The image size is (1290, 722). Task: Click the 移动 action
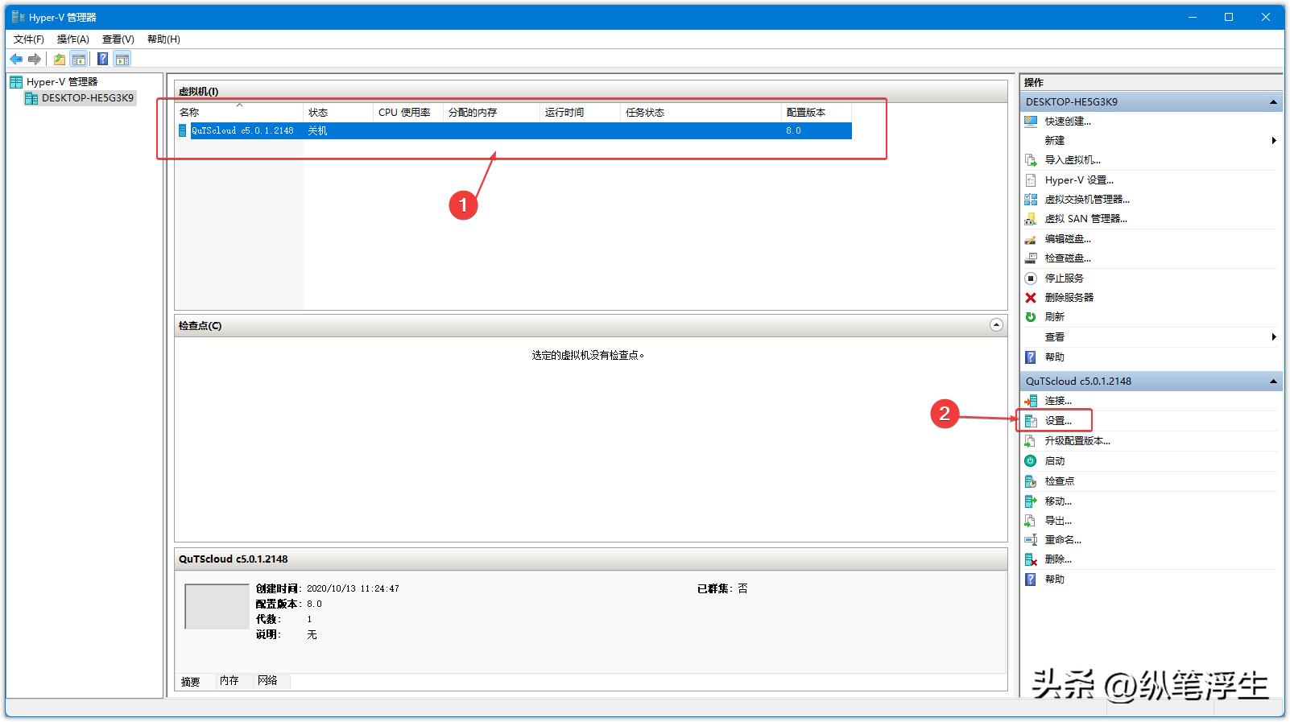pos(1058,501)
